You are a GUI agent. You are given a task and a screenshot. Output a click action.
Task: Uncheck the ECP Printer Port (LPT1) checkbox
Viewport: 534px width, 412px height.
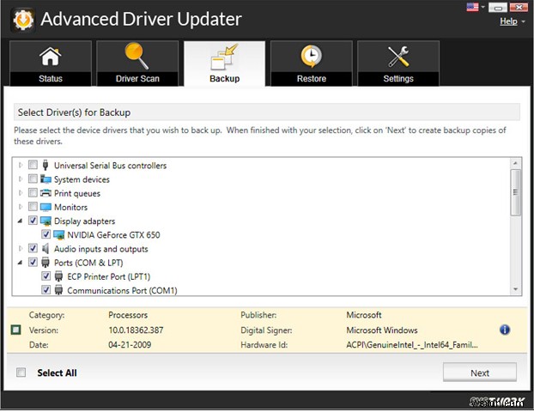pos(46,276)
